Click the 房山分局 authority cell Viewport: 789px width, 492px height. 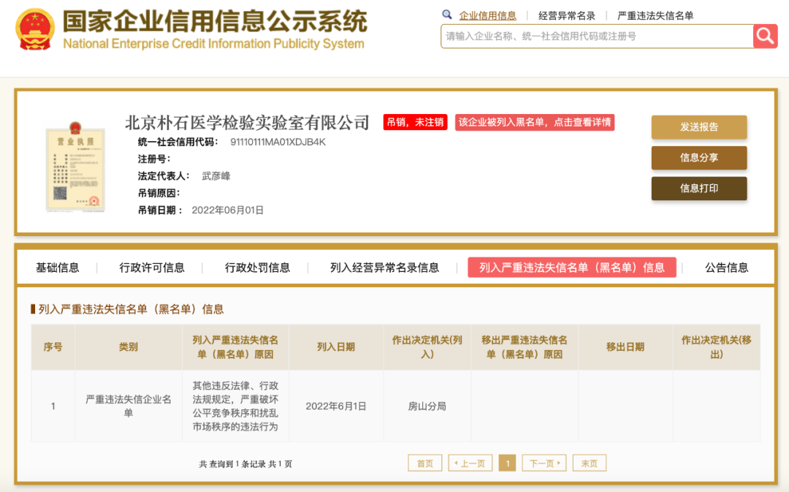click(427, 406)
